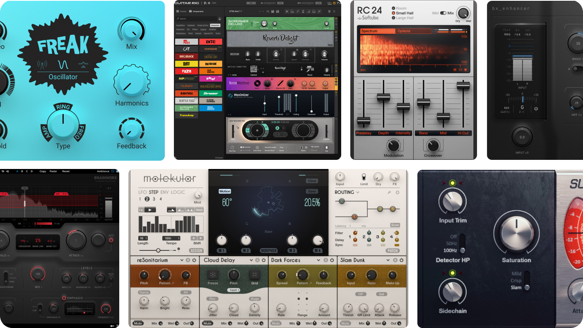
Task: Toggle the Emphasis enable button in Brainworx
Action: point(64,297)
